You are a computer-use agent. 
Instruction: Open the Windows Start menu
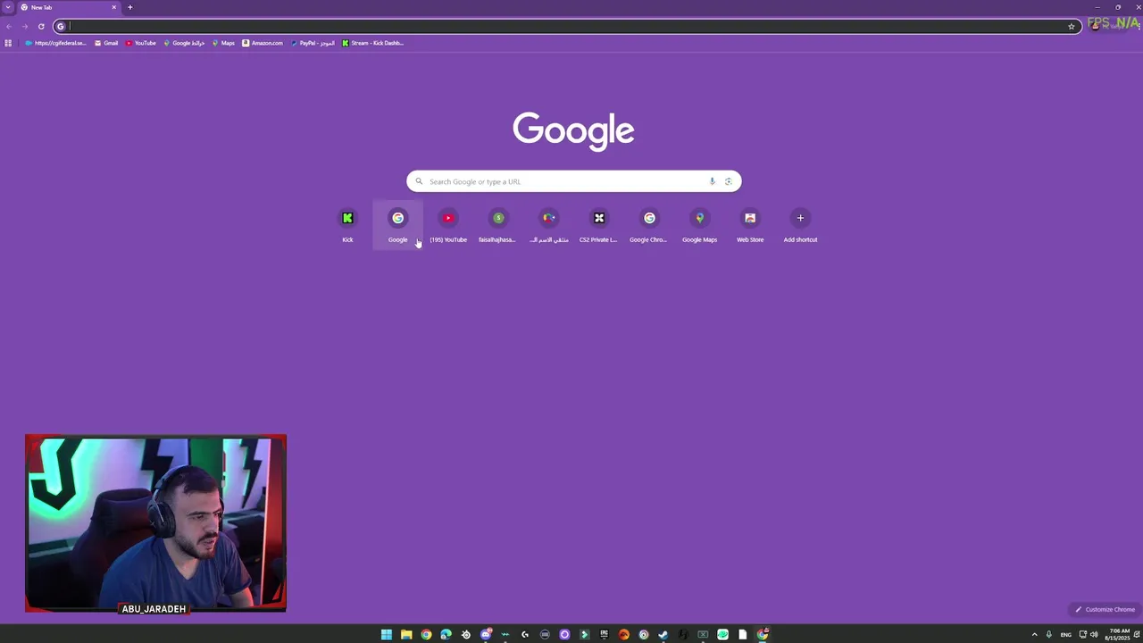[x=387, y=635]
